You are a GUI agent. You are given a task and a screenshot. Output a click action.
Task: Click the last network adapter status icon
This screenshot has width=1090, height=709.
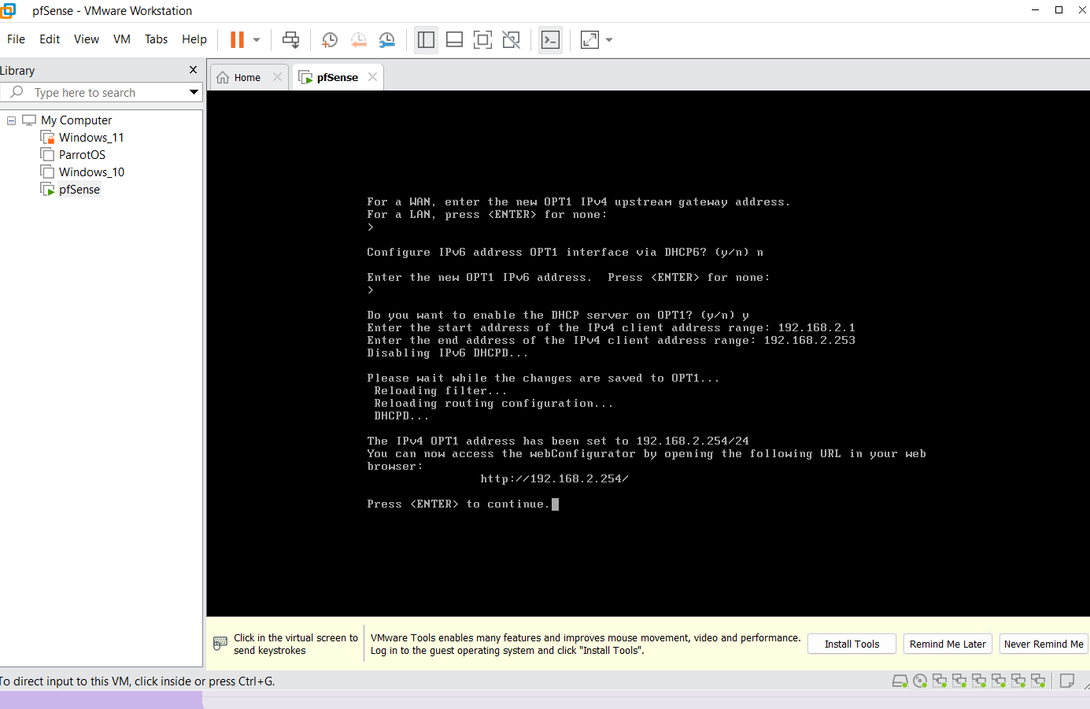(x=1038, y=681)
